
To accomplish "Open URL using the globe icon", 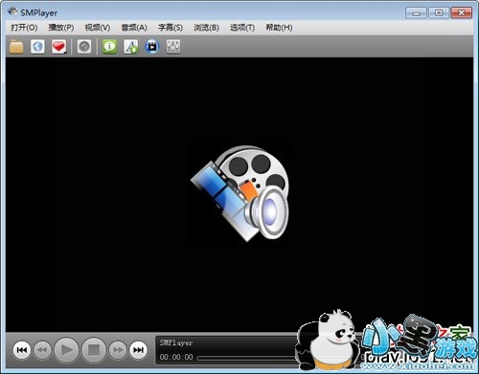I will pyautogui.click(x=37, y=47).
